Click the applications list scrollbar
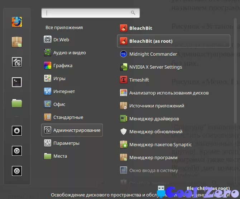This screenshot has height=199, width=240. (235, 70)
